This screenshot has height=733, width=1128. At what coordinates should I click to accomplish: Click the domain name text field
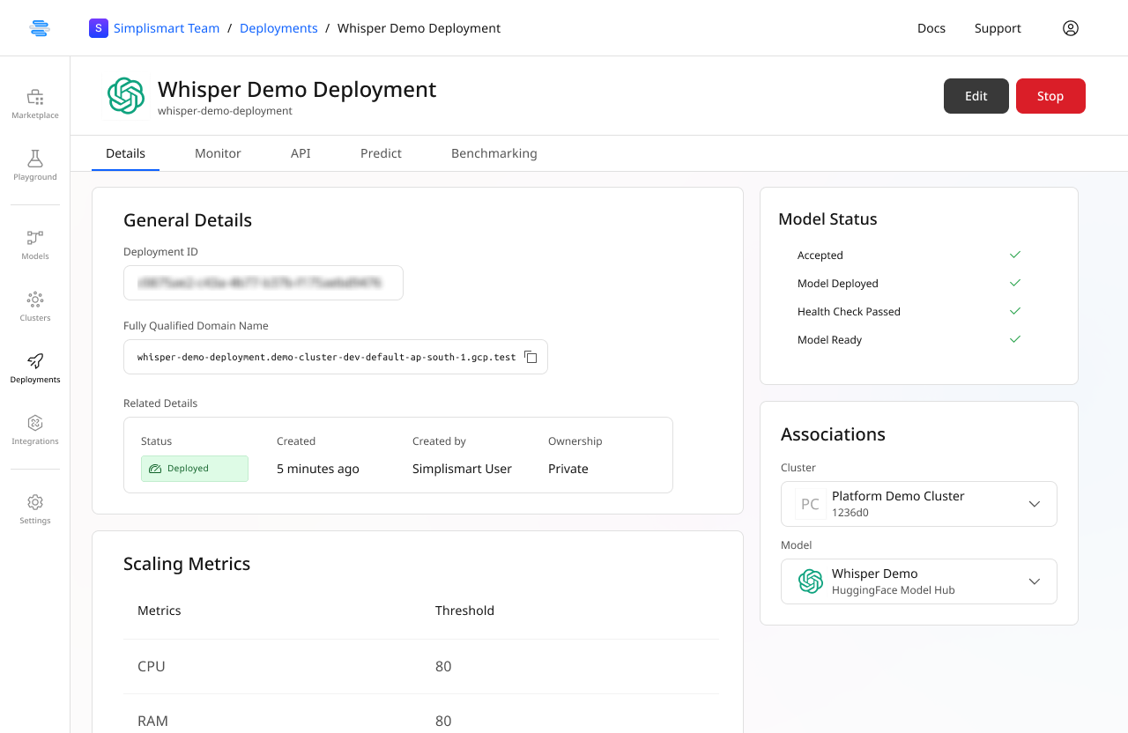click(336, 357)
